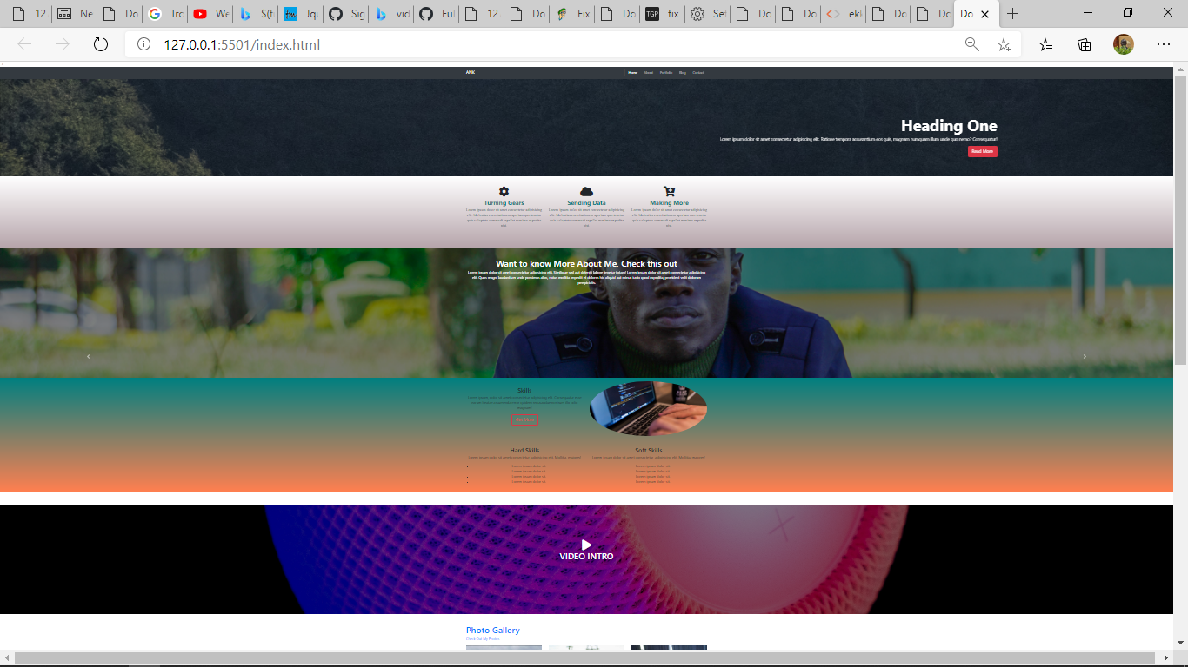Add this page to favorites with star
The image size is (1188, 667).
(1004, 44)
